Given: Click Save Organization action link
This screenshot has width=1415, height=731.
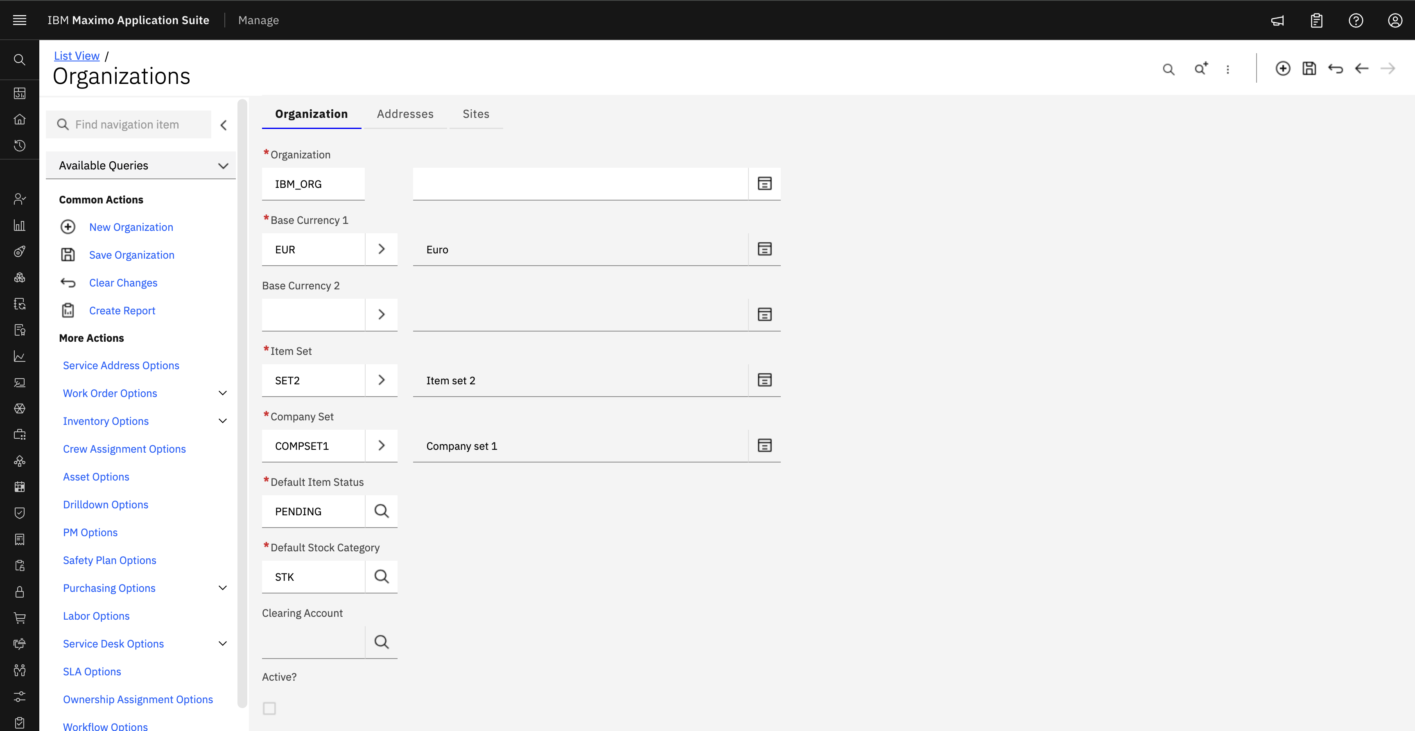Looking at the screenshot, I should point(132,255).
